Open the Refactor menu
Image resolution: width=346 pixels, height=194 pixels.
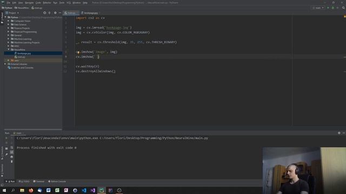click(47, 3)
